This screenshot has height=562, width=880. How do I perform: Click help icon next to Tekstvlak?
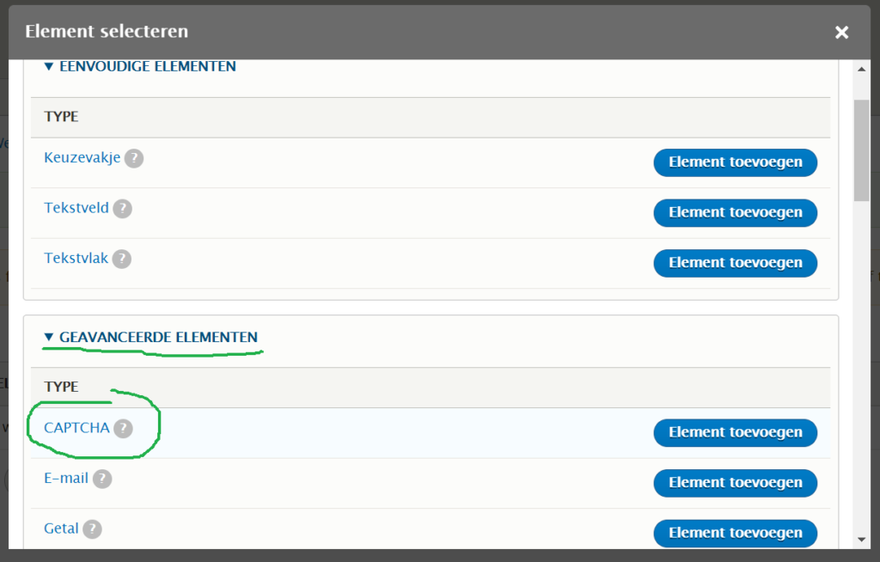coord(121,259)
